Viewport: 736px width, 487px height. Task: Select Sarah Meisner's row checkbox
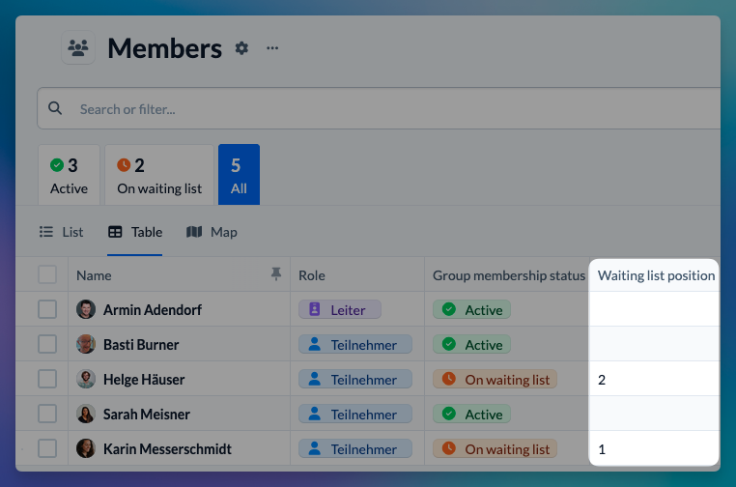click(47, 414)
